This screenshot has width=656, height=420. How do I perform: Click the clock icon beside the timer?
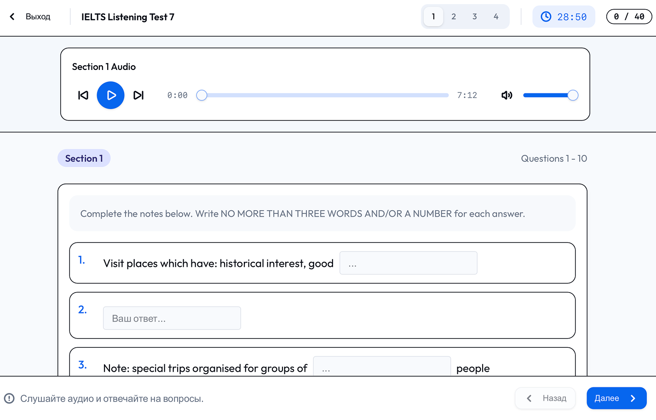546,16
